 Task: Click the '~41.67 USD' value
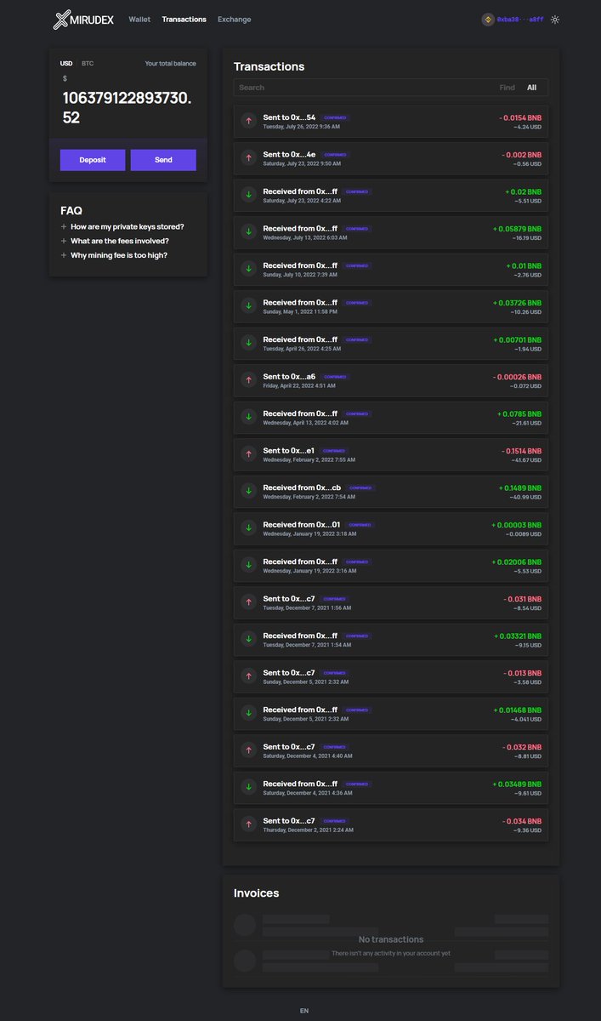[x=526, y=460]
